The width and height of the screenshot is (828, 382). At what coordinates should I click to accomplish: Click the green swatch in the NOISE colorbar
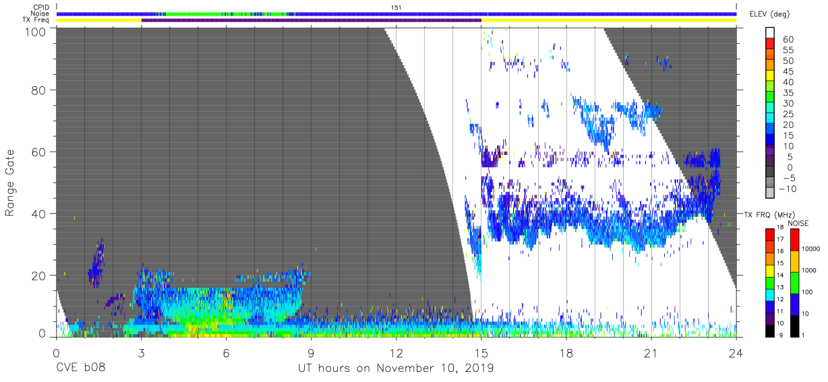(x=794, y=283)
